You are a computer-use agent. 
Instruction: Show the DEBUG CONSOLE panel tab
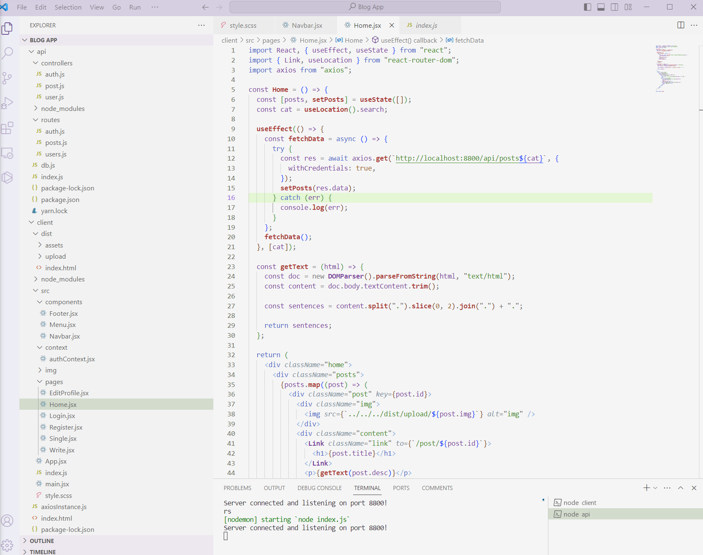(320, 488)
